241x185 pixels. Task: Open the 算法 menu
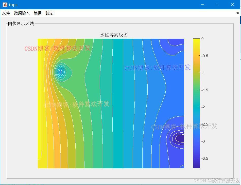[49, 13]
